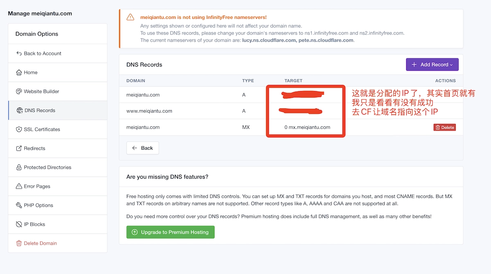Go to PHP Options menu item
Screen dimensions: 491x274
point(38,205)
